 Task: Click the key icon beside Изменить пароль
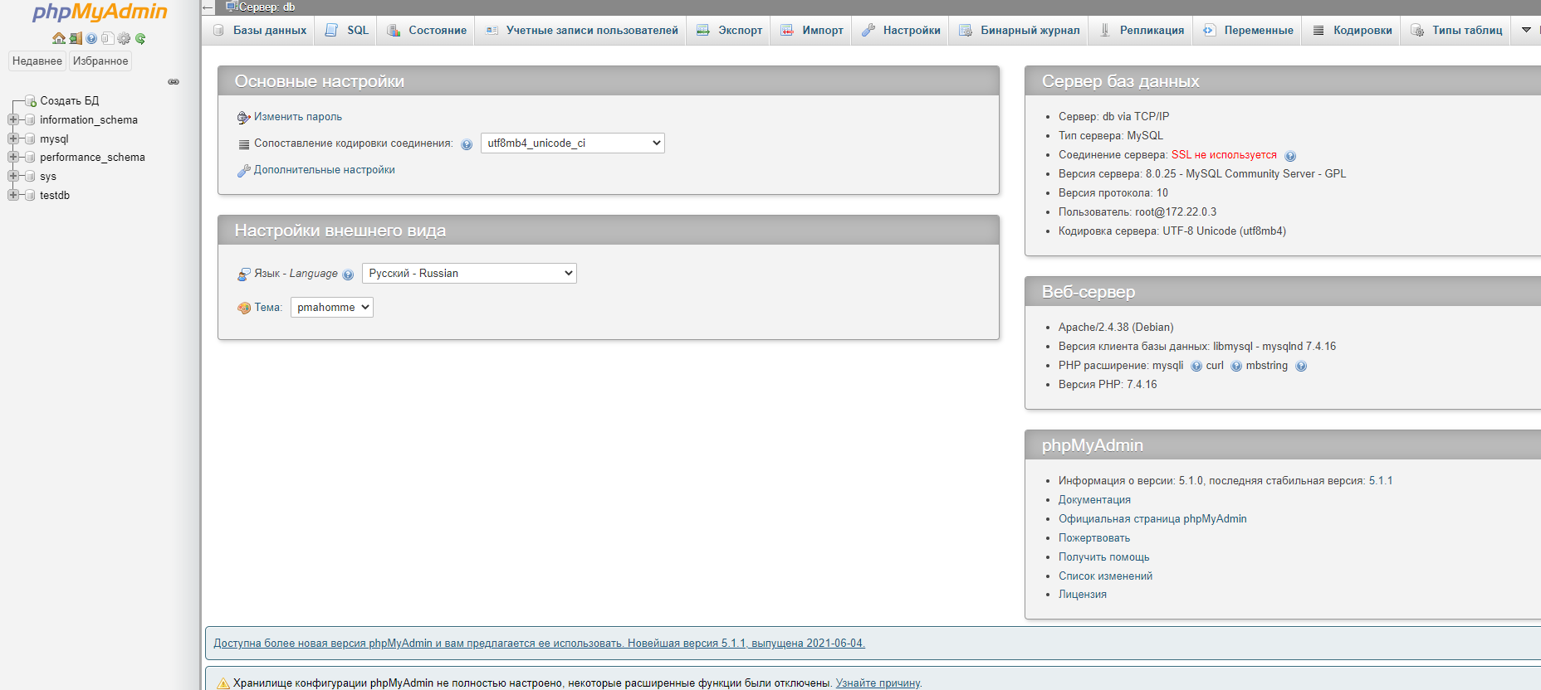pos(244,117)
